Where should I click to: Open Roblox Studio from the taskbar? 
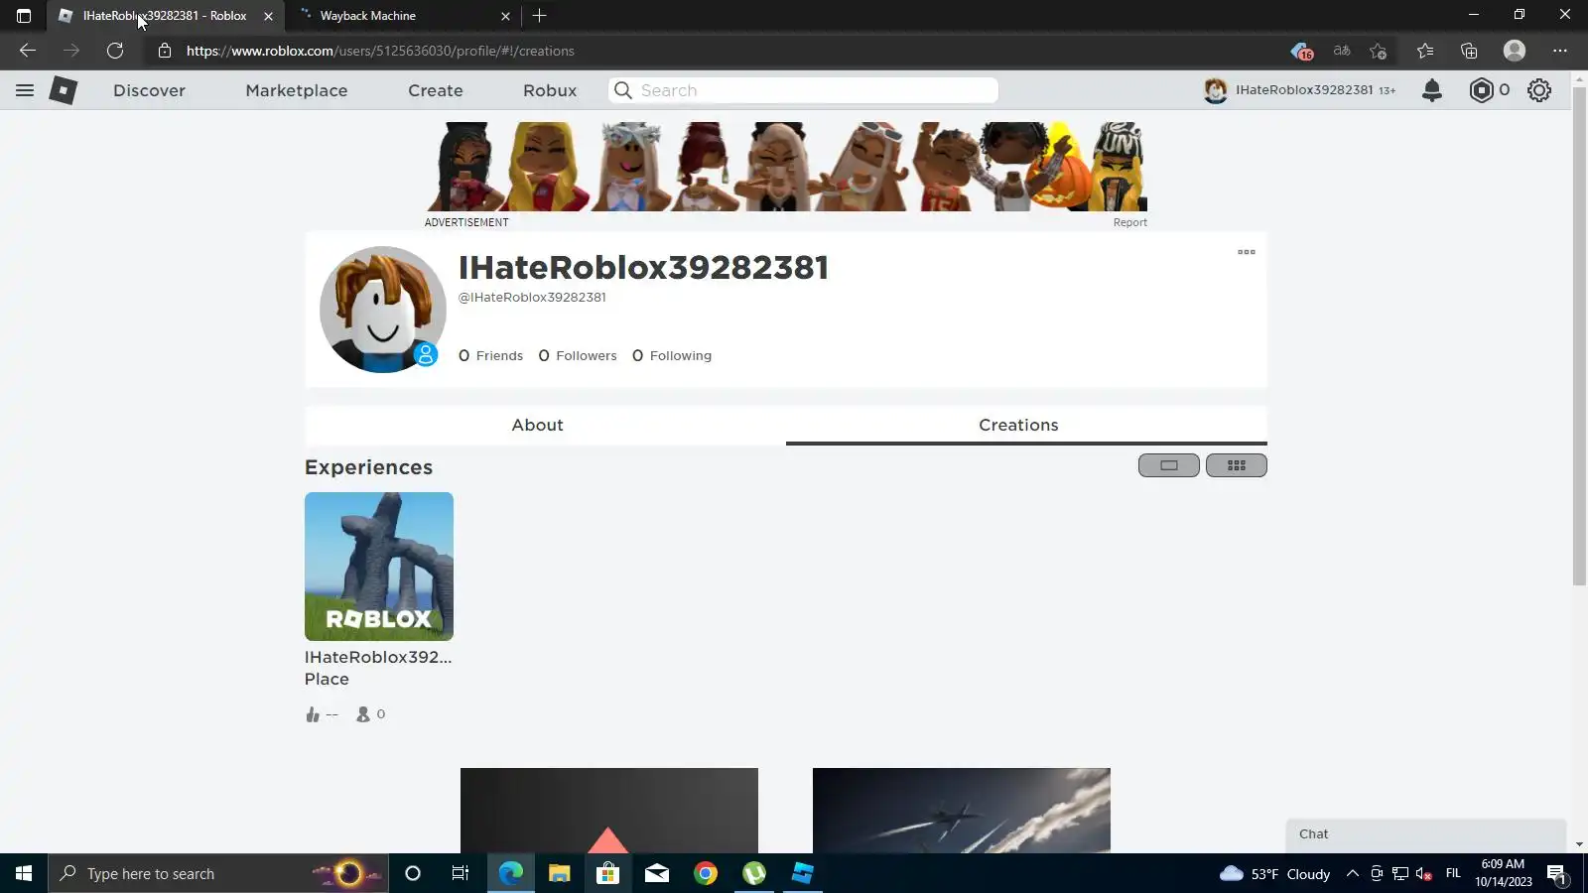coord(803,873)
